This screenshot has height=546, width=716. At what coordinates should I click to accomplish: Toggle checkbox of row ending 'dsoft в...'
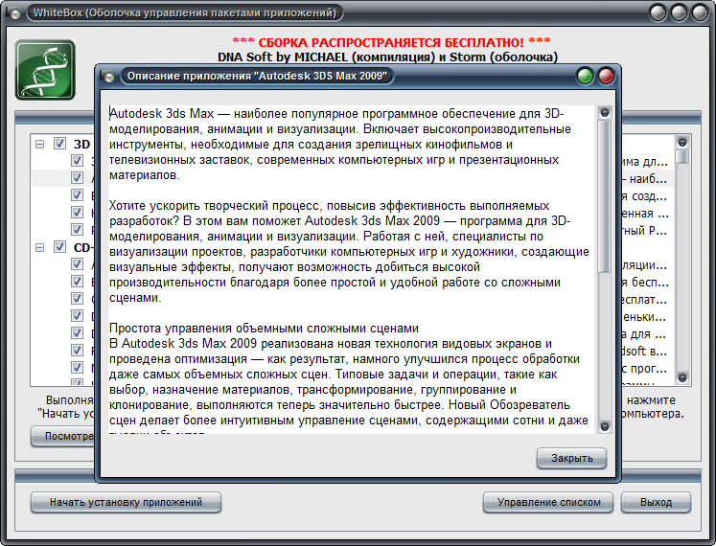78,351
